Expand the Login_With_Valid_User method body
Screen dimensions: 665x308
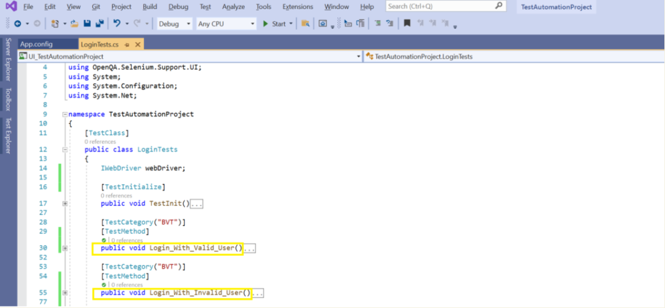click(x=65, y=248)
